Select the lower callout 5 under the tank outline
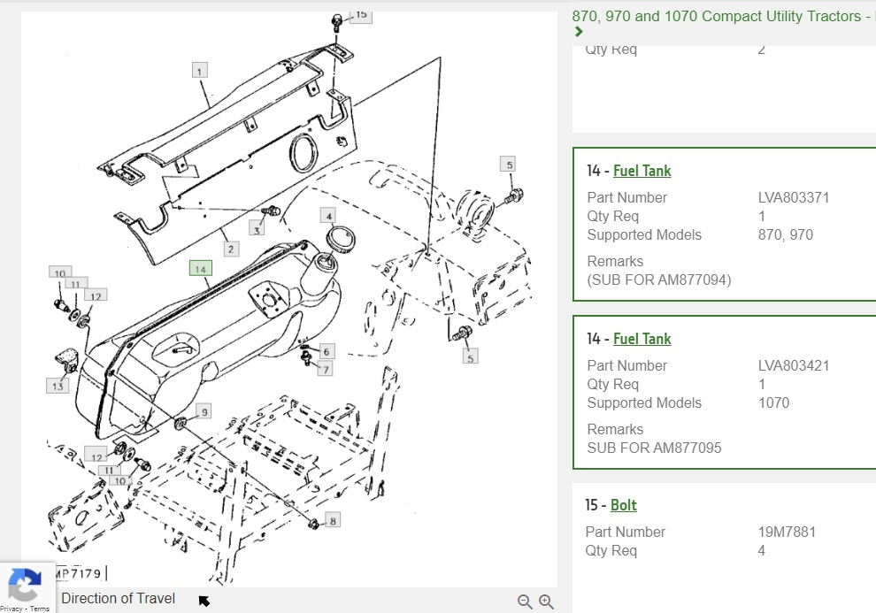This screenshot has width=876, height=613. [471, 356]
